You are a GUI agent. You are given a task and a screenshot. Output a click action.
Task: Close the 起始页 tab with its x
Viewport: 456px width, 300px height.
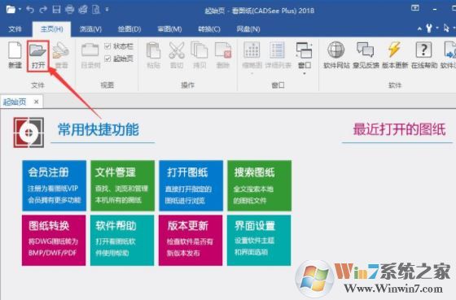point(37,102)
